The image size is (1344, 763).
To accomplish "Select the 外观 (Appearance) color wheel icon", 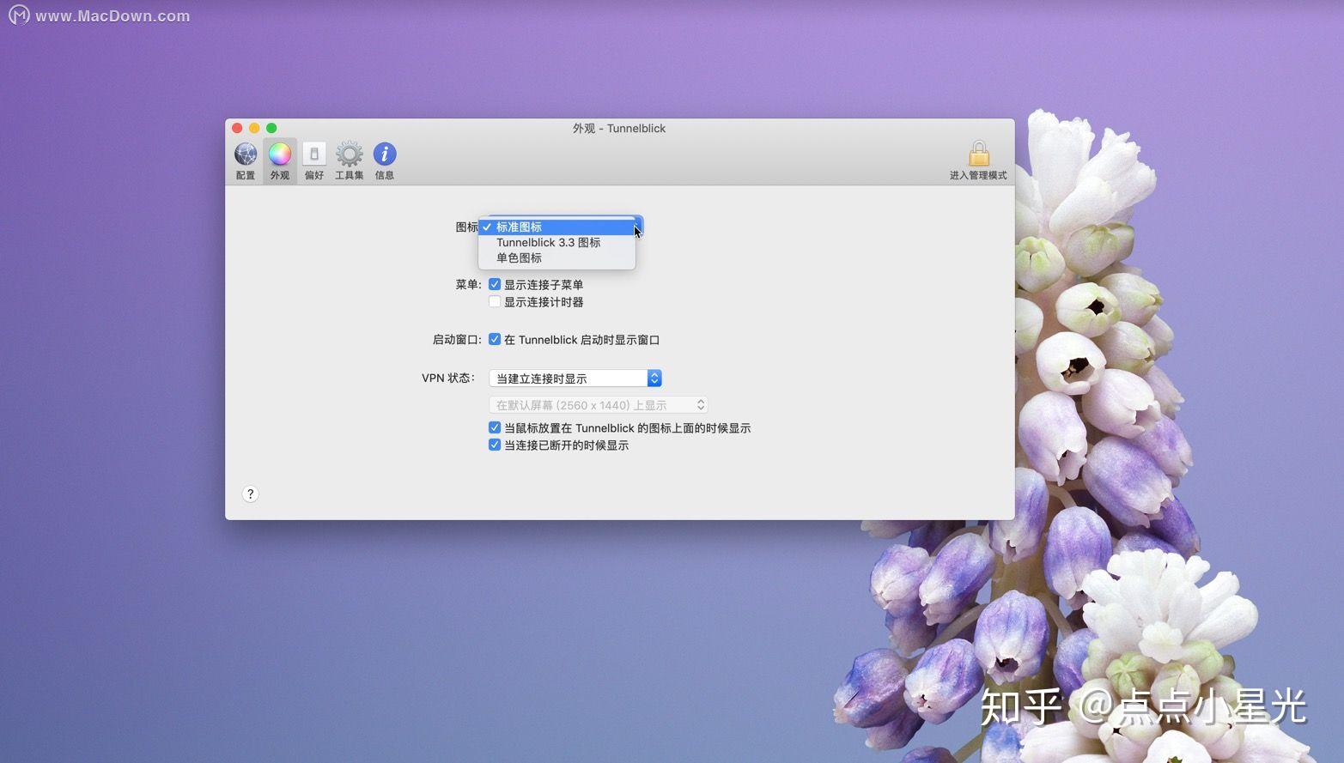I will [280, 160].
